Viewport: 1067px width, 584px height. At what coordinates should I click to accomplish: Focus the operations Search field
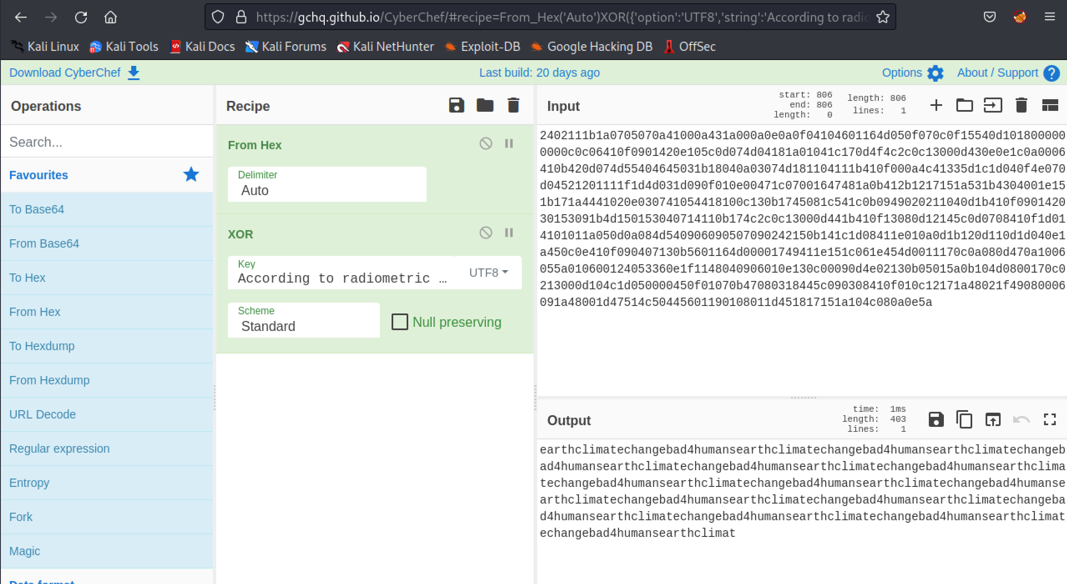coord(106,142)
